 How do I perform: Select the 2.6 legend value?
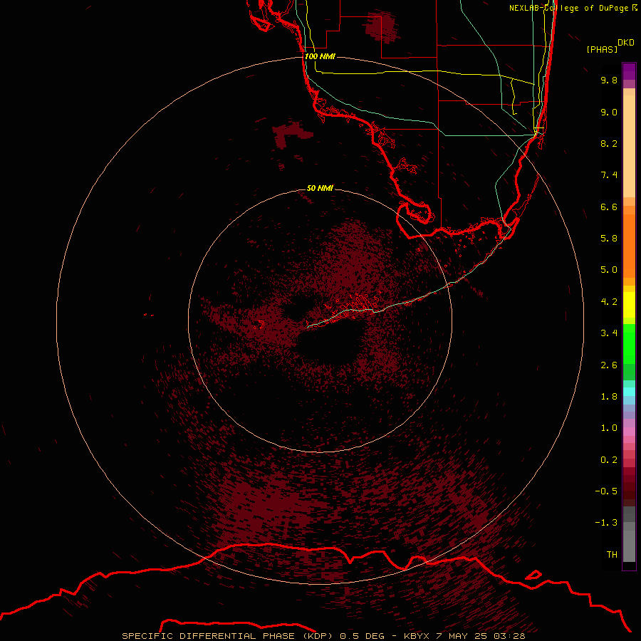coord(609,365)
